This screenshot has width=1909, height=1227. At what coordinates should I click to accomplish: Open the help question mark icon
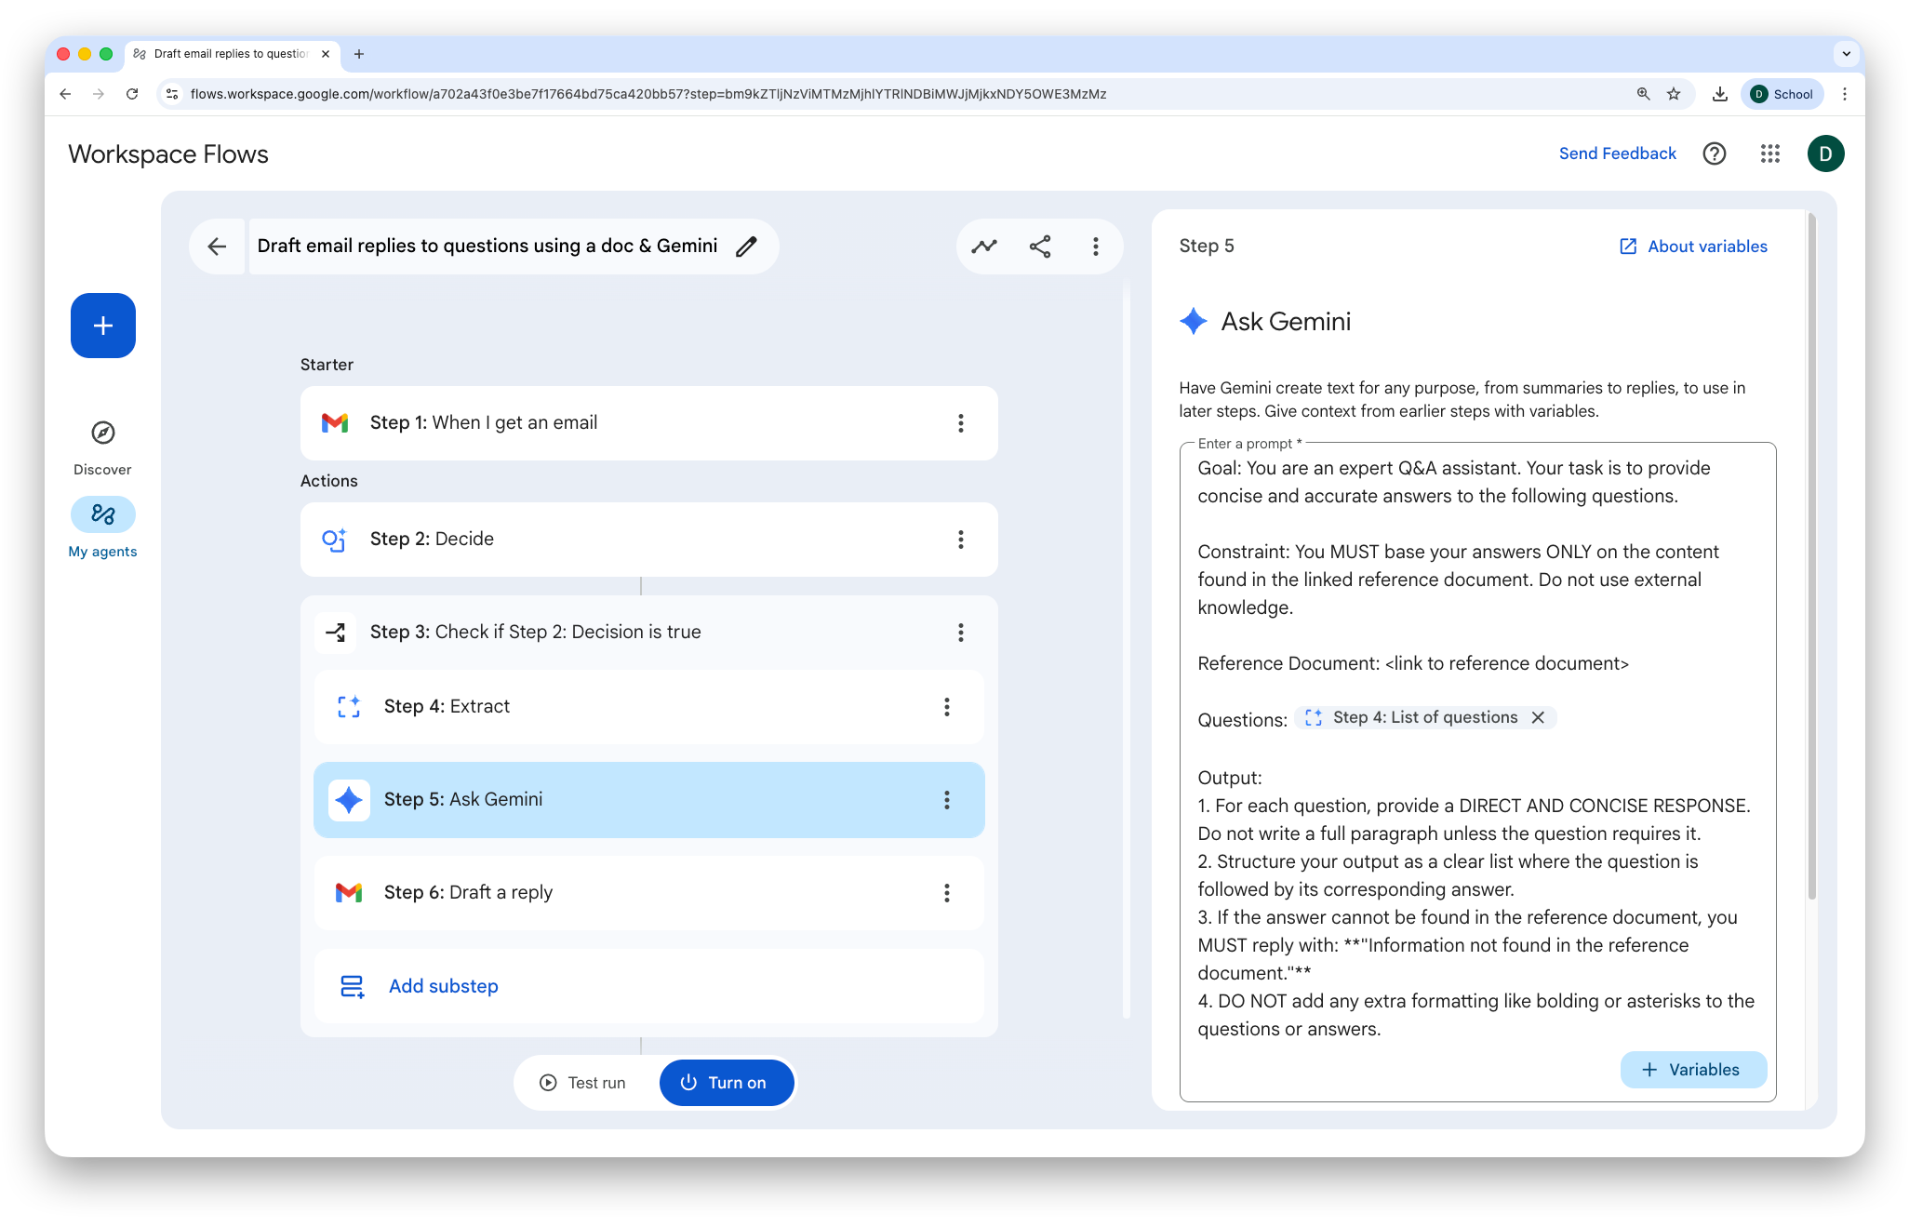point(1714,153)
